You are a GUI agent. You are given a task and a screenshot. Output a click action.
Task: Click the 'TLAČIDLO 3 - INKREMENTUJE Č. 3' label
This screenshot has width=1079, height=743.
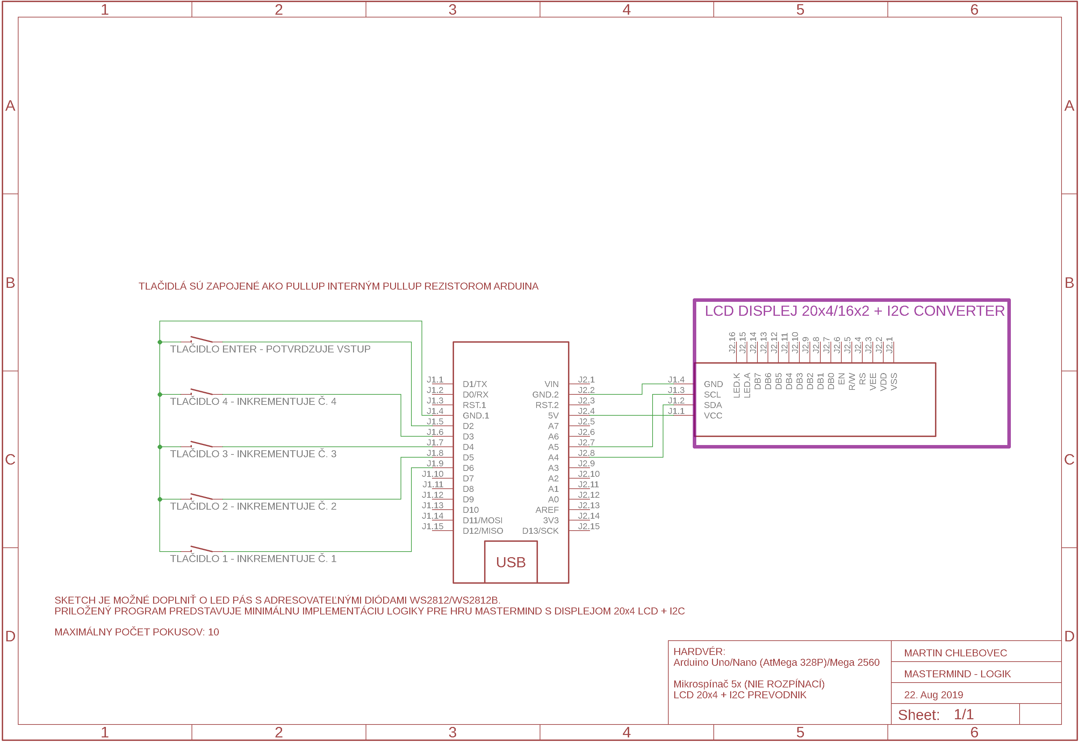pyautogui.click(x=253, y=453)
